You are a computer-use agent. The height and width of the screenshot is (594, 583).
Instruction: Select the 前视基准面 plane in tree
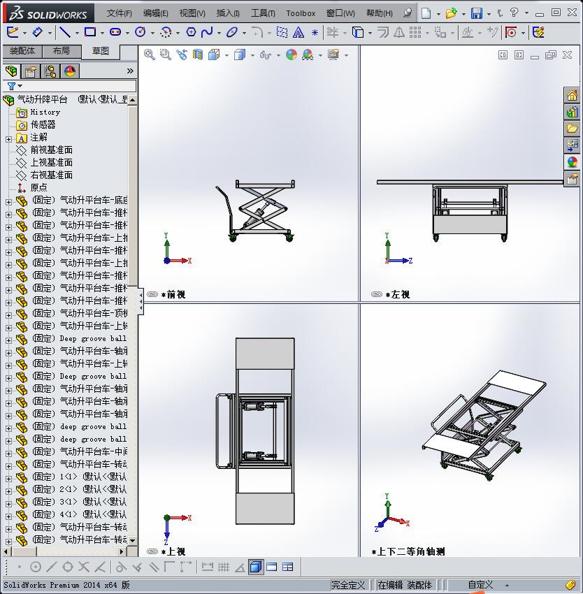(51, 150)
